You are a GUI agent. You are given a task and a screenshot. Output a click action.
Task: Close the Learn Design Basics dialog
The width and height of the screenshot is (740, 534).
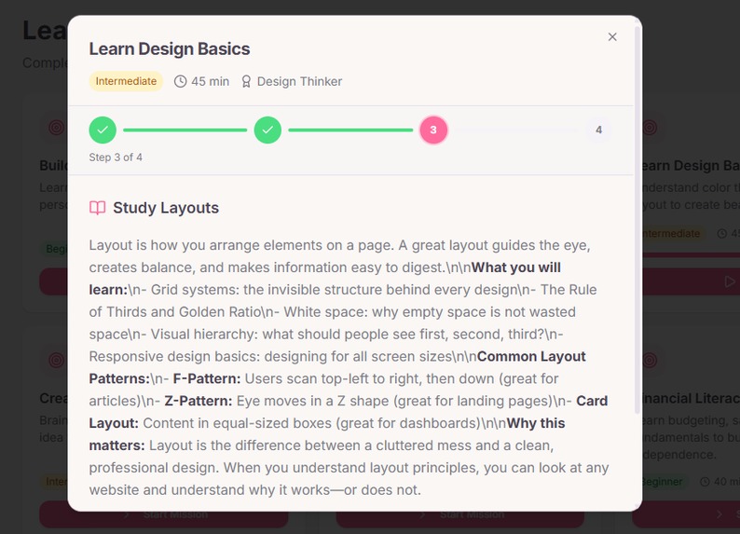(612, 36)
